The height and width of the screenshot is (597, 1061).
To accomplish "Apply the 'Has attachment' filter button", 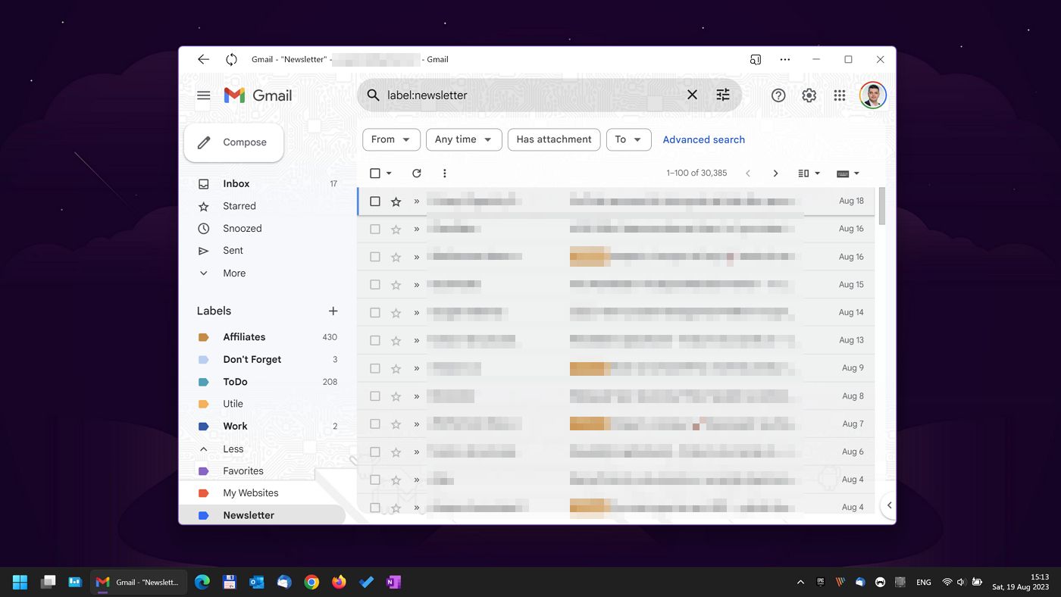I will pyautogui.click(x=553, y=139).
